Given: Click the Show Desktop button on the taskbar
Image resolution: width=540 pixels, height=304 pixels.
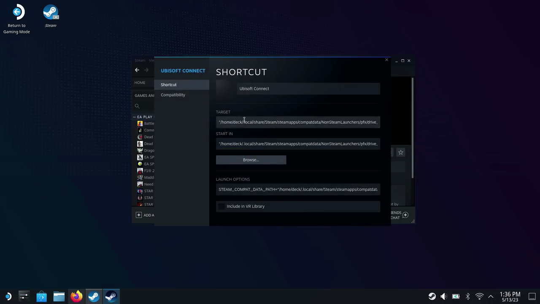Looking at the screenshot, I should (x=532, y=296).
